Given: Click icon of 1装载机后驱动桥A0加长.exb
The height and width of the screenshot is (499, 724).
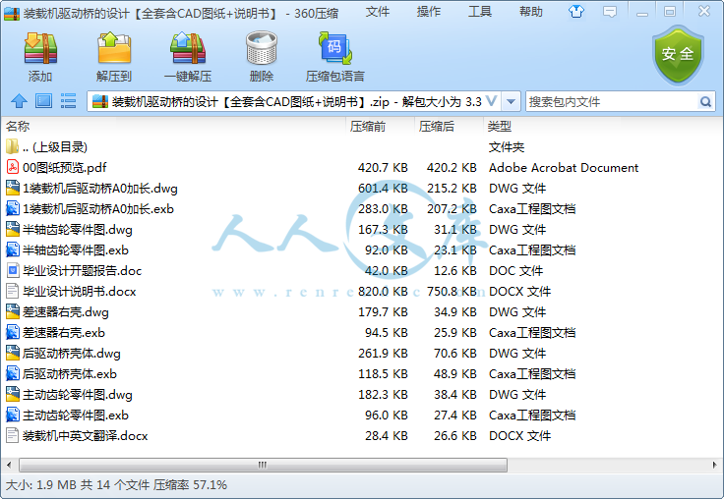Looking at the screenshot, I should coord(13,209).
